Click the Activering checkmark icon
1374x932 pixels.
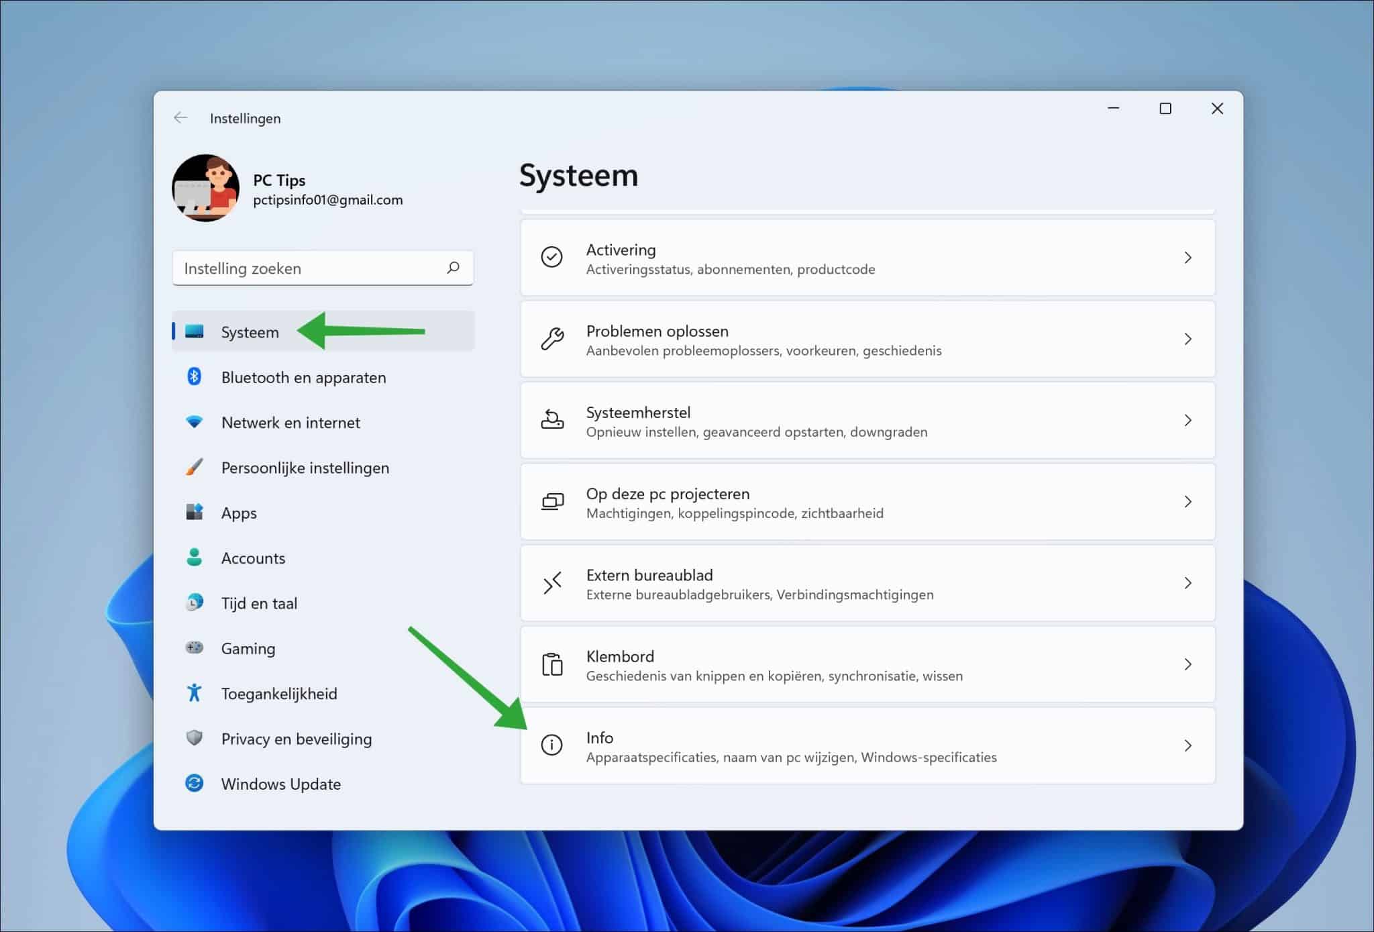[552, 258]
